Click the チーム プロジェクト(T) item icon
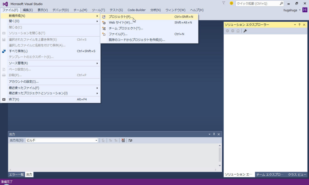 [104, 29]
